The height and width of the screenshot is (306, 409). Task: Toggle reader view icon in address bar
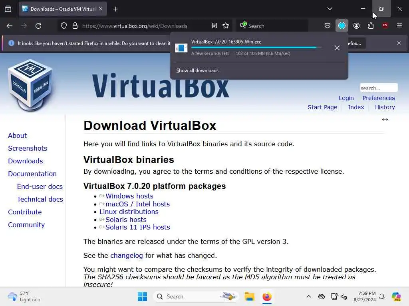[214, 25]
